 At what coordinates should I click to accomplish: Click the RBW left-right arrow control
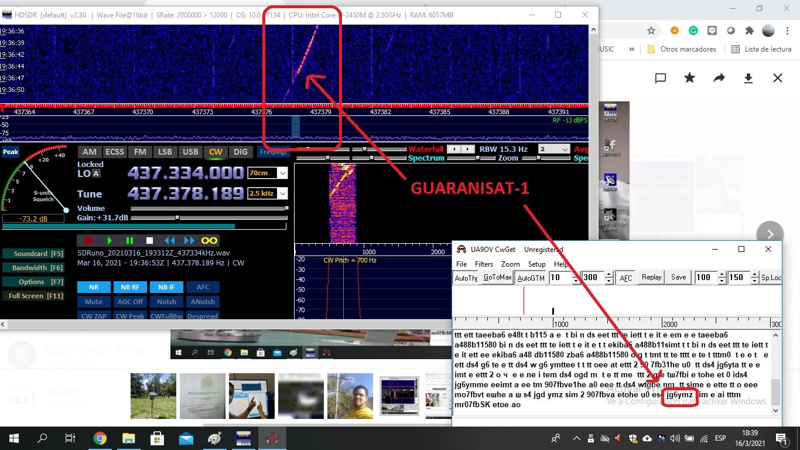pyautogui.click(x=461, y=149)
